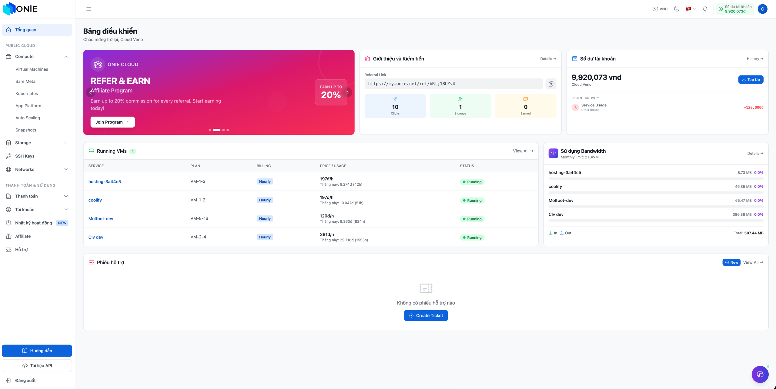
Task: Open Affiliate in sidebar
Action: point(23,236)
